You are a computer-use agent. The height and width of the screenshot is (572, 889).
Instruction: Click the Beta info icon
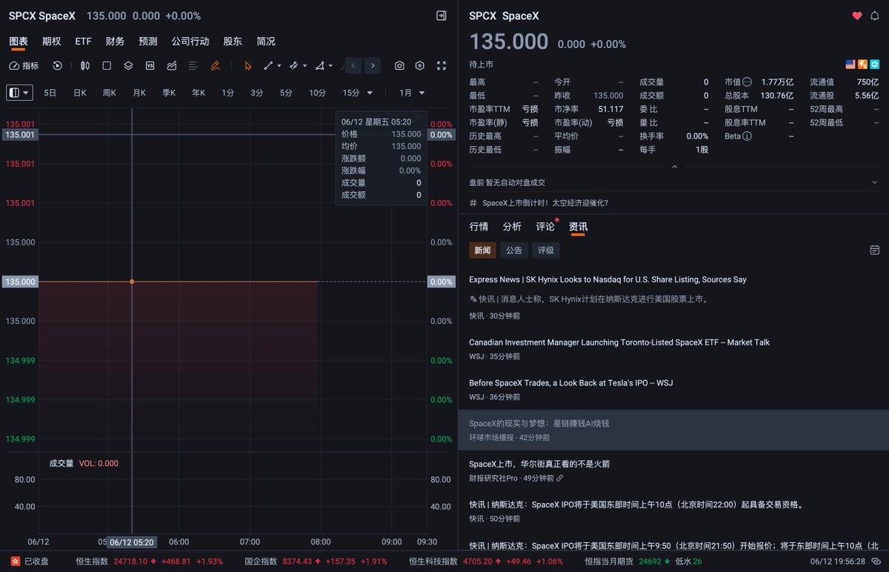pyautogui.click(x=747, y=136)
